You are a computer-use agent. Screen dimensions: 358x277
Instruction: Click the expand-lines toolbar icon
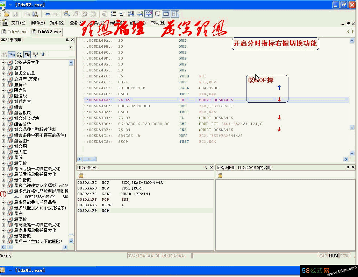pyautogui.click(x=114, y=14)
